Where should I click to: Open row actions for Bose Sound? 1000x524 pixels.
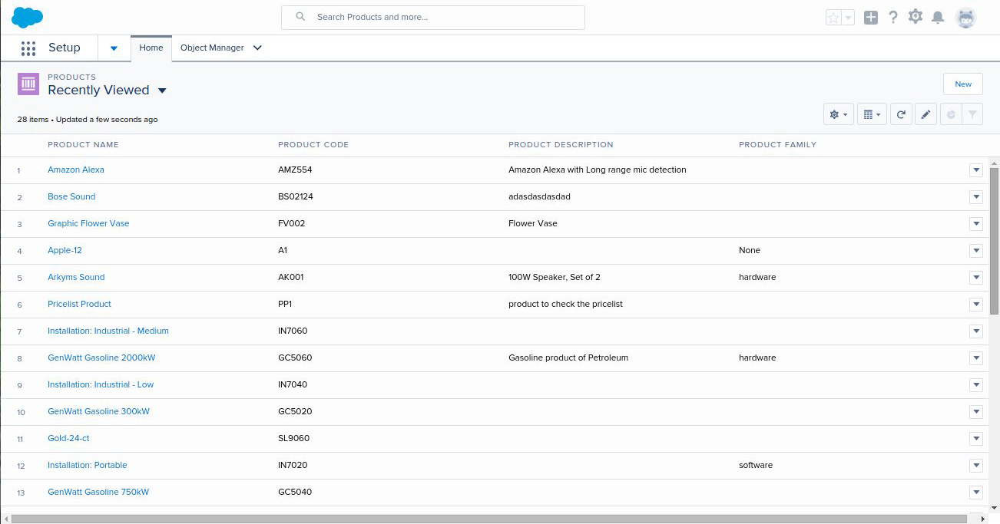point(976,197)
